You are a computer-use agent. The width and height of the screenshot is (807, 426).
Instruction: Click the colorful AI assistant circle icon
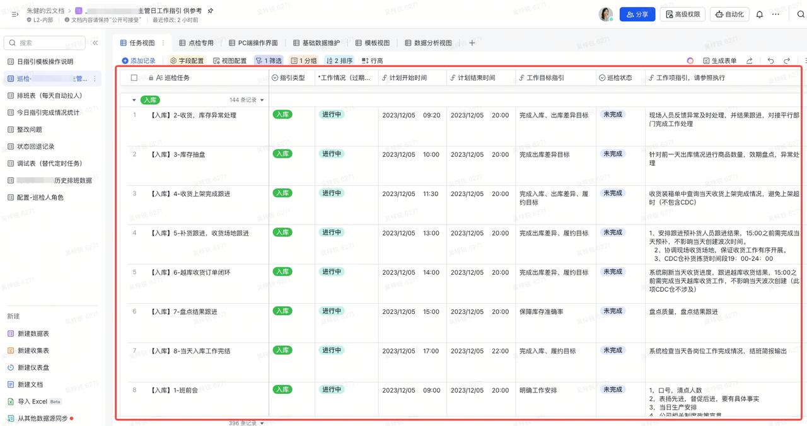tap(690, 61)
